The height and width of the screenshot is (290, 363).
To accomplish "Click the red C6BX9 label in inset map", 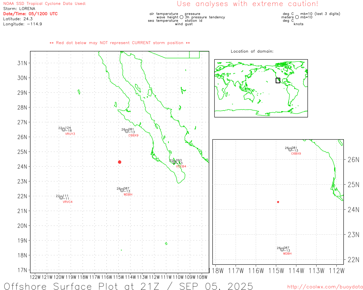I will tap(296, 153).
